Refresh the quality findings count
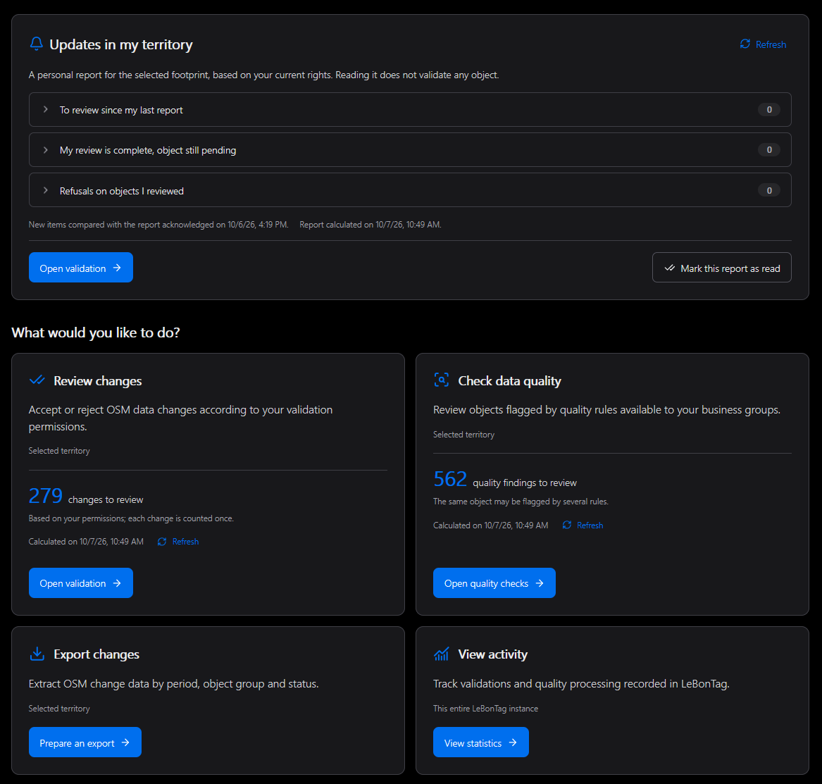The height and width of the screenshot is (784, 822). pos(583,525)
